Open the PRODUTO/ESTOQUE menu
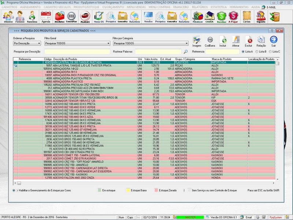Screen dimensions: 293x220 (86, 7)
